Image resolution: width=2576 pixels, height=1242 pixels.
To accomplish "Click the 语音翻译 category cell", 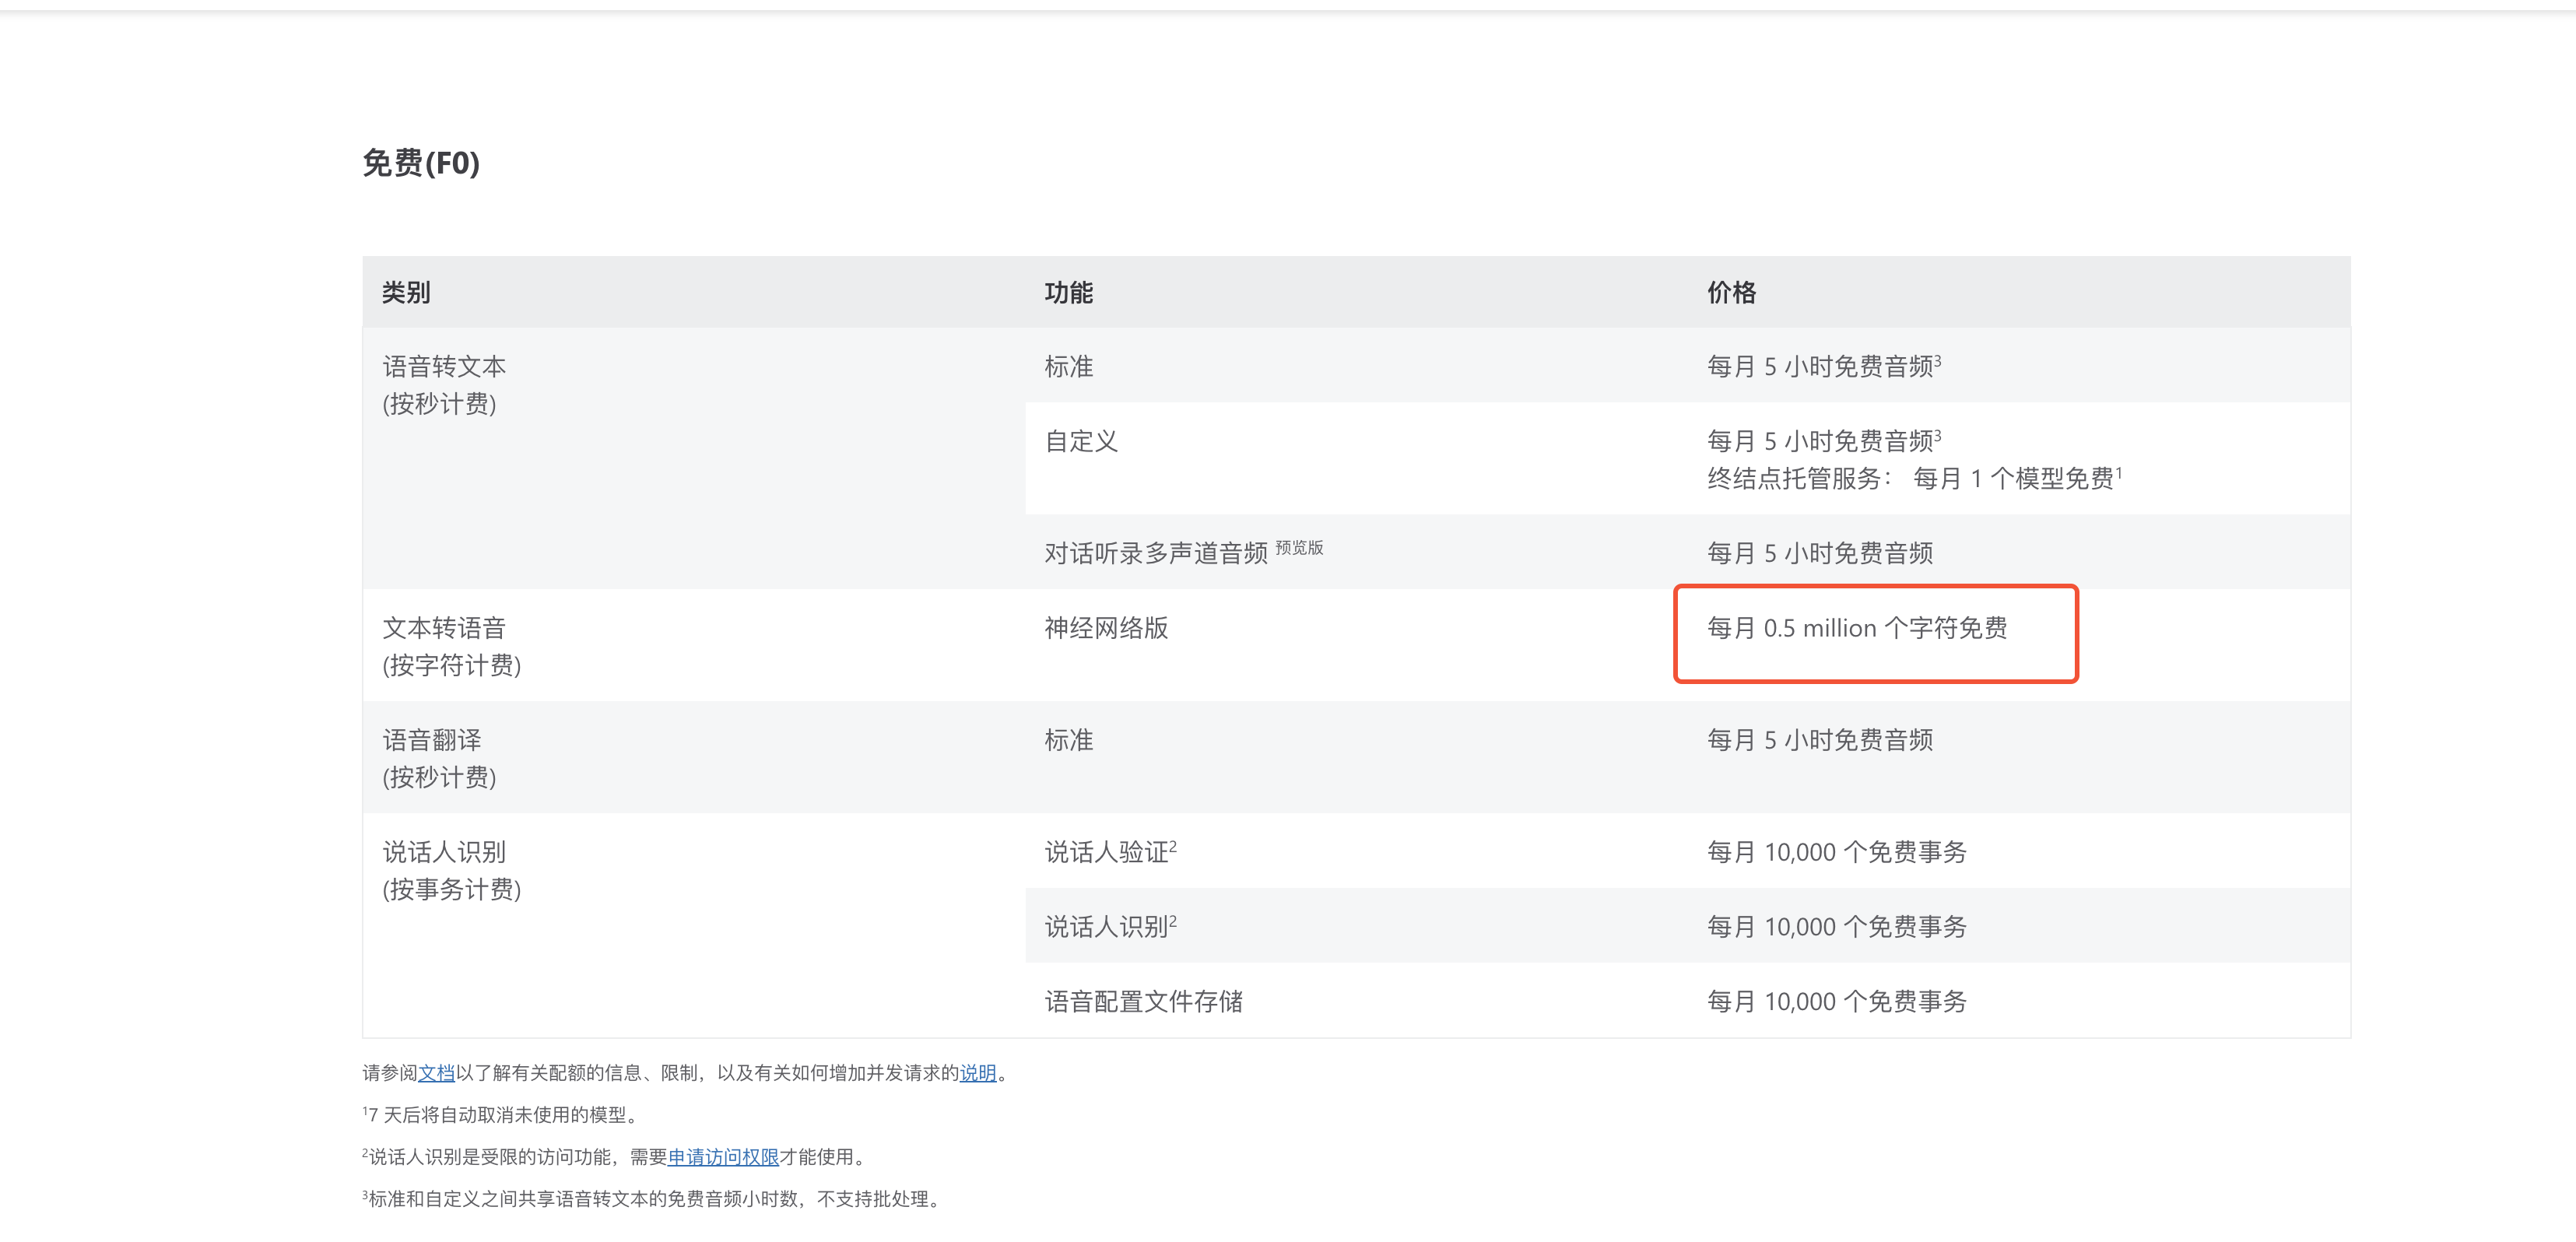I will [x=693, y=758].
